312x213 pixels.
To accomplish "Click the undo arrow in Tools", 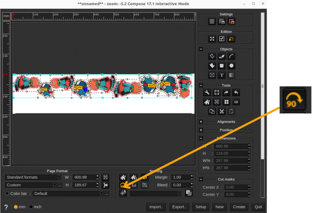I will 236,92.
